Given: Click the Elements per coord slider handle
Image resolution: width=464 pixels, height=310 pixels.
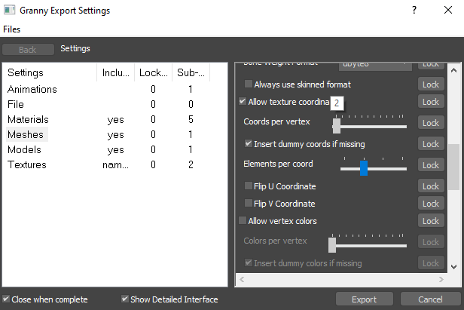Looking at the screenshot, I should click(x=363, y=168).
